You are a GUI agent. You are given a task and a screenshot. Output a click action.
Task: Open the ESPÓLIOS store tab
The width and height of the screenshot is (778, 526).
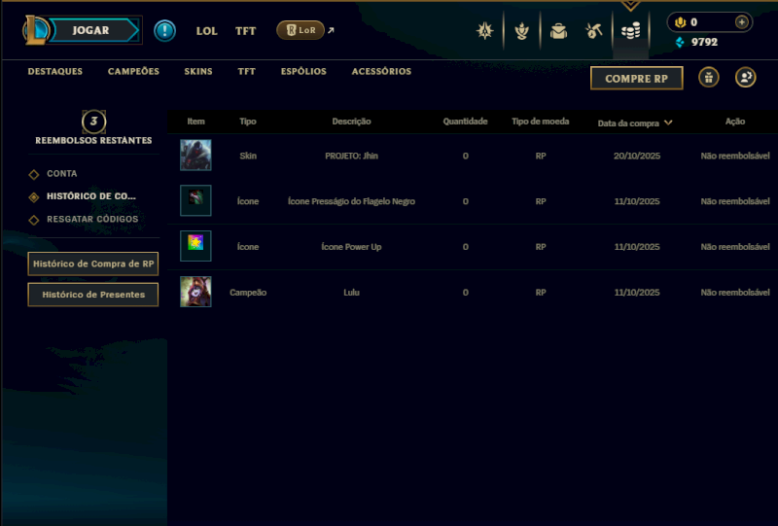click(x=303, y=71)
